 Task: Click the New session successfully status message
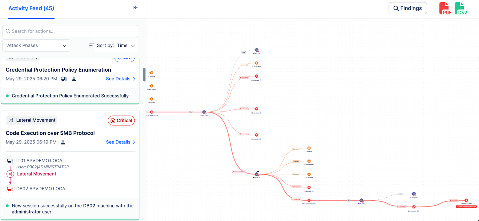(x=73, y=209)
